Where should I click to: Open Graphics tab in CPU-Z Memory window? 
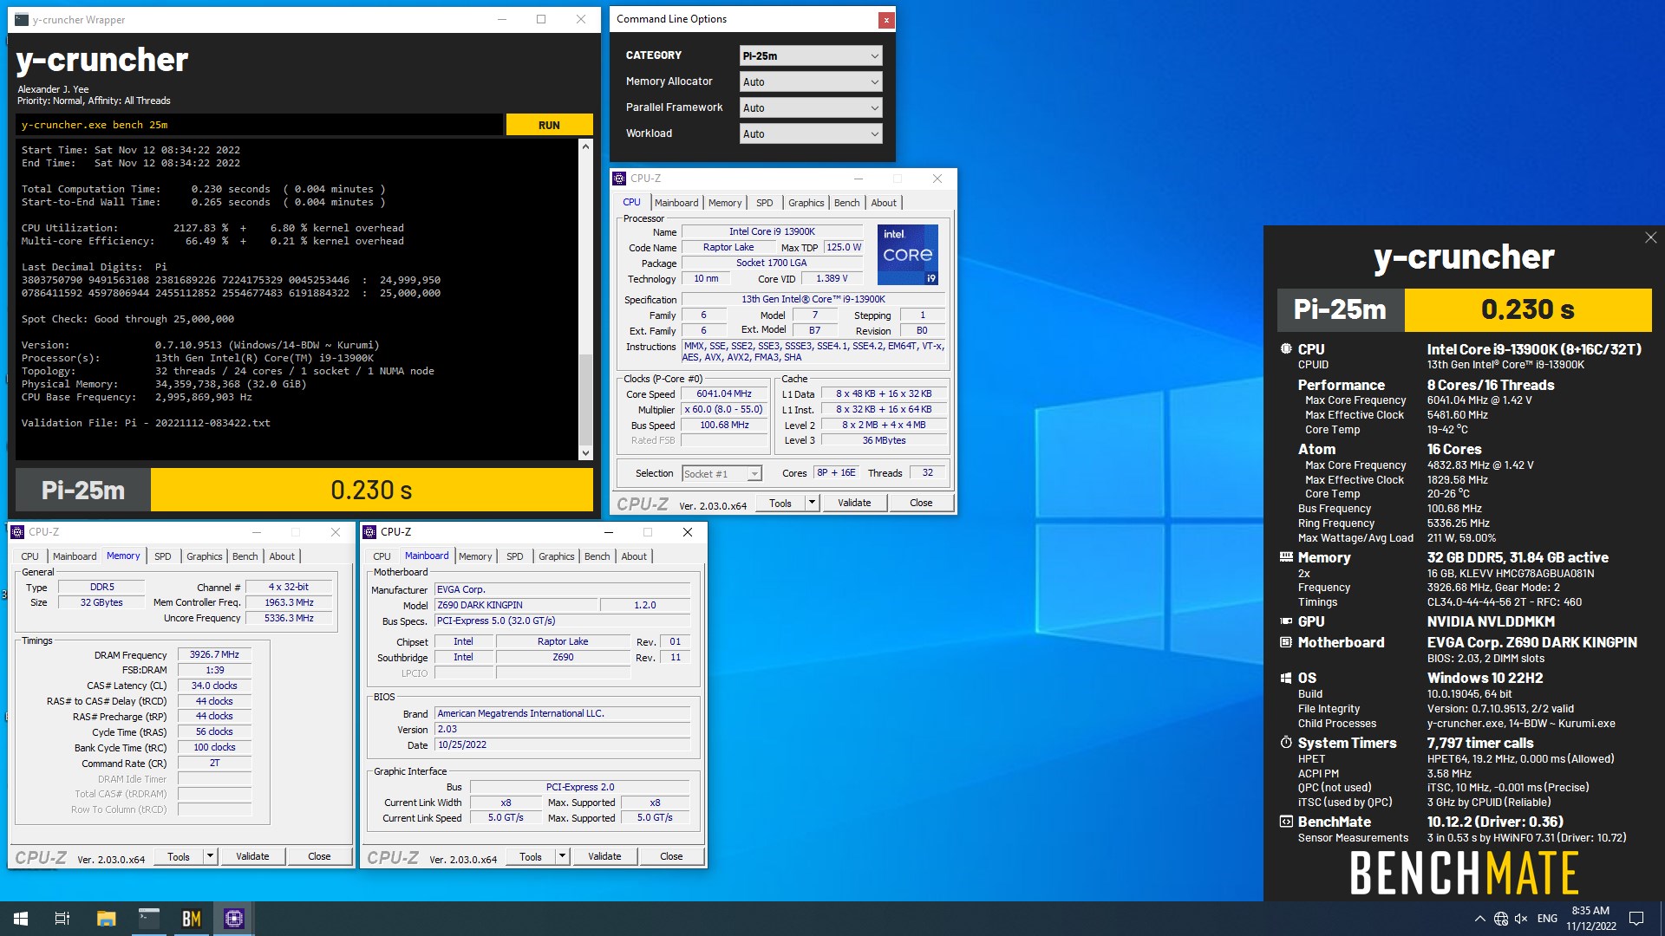point(204,556)
